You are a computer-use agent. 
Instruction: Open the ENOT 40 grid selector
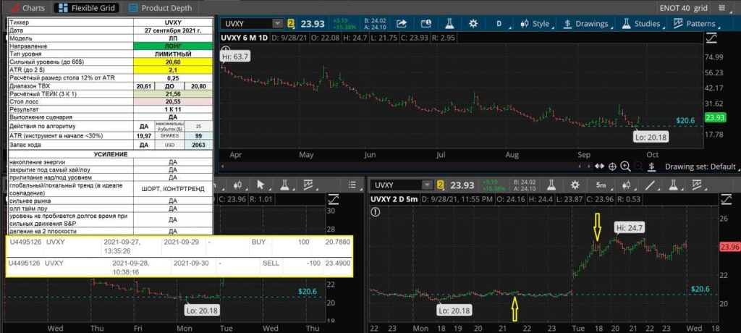684,8
